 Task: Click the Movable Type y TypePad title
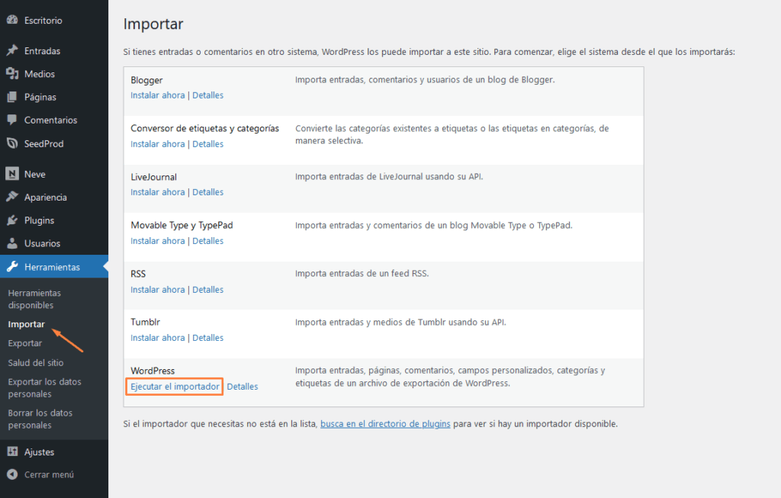[x=182, y=225]
